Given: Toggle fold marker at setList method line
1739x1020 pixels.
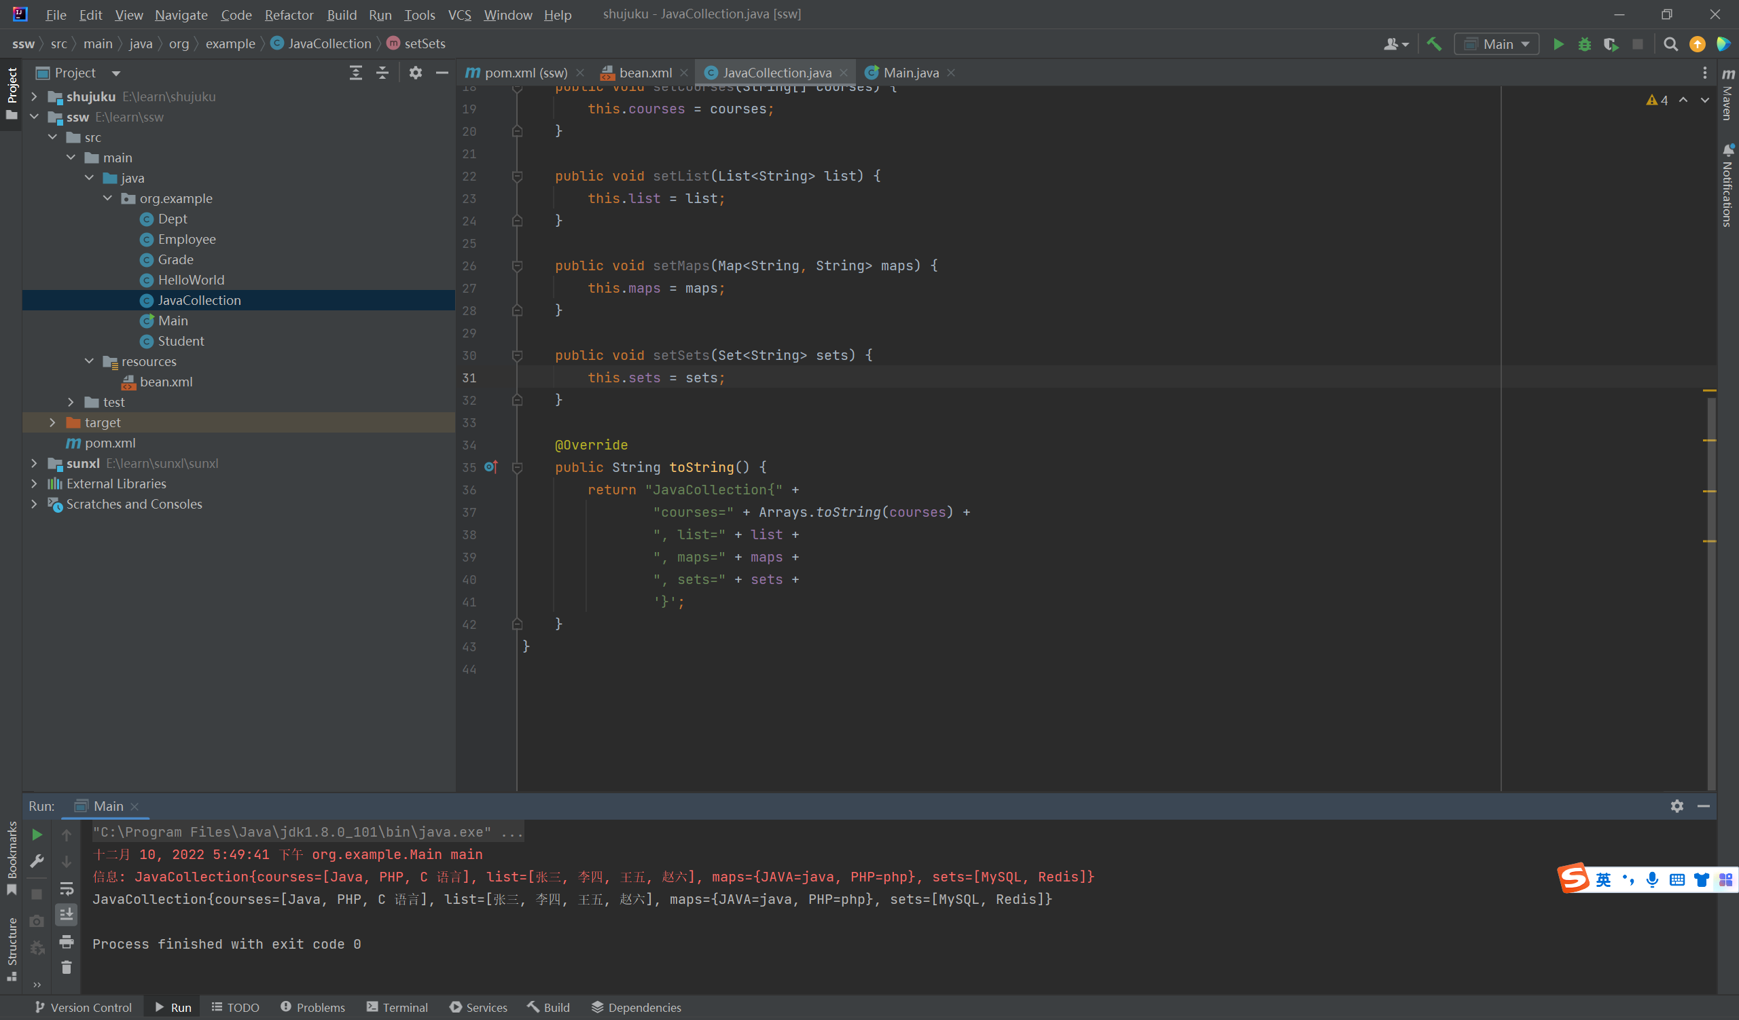Looking at the screenshot, I should click(x=517, y=177).
